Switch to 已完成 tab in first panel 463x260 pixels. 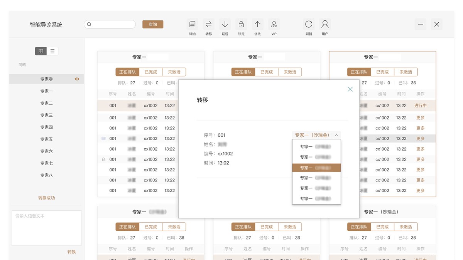pyautogui.click(x=150, y=72)
